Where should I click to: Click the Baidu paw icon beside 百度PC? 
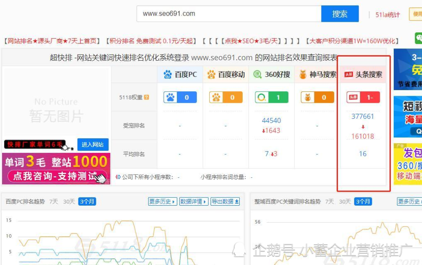[168, 75]
